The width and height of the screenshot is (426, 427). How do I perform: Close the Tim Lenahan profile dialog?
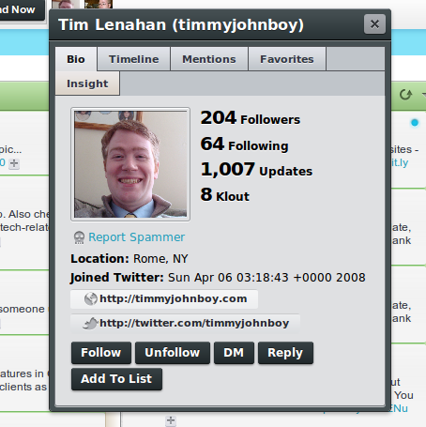(x=374, y=24)
